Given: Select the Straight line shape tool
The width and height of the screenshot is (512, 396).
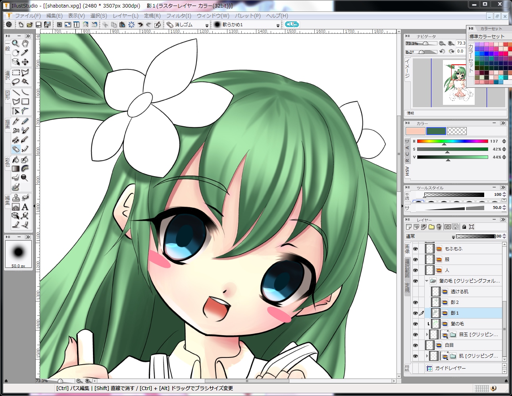Looking at the screenshot, I should tap(15, 93).
